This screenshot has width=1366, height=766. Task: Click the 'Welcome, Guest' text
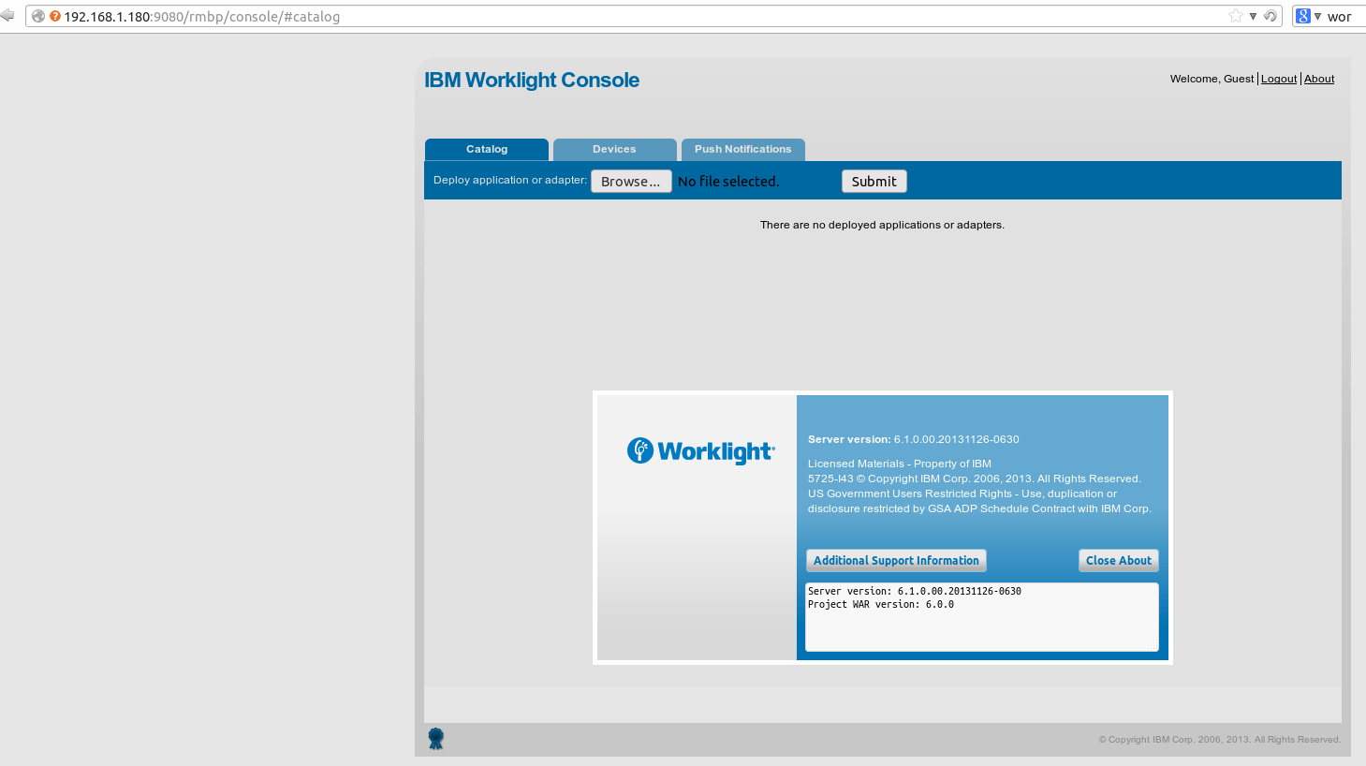pos(1212,79)
